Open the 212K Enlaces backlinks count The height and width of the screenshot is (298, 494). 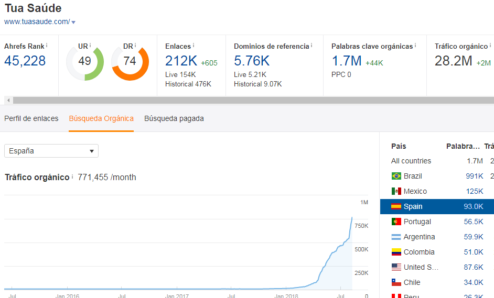tap(181, 61)
